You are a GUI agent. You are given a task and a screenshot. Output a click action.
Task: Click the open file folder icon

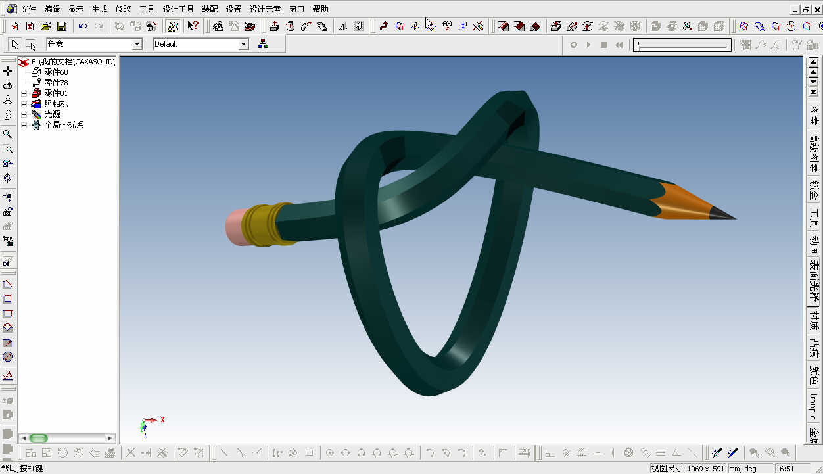45,26
